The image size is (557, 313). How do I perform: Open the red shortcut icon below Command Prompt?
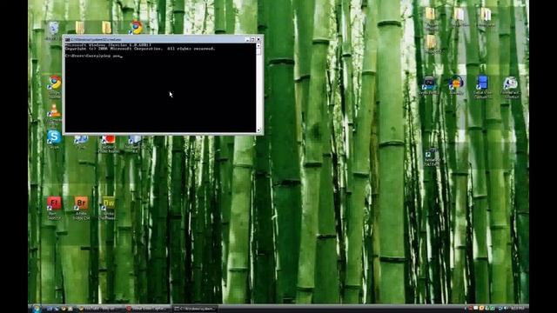[x=108, y=139]
